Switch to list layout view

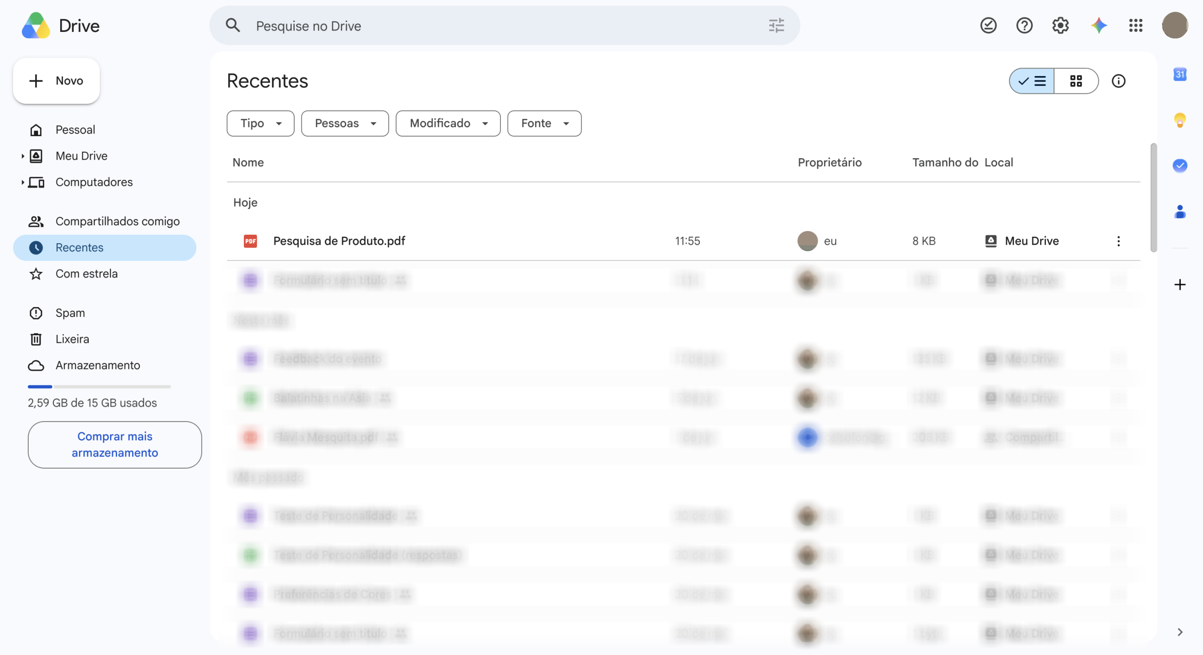click(x=1031, y=81)
